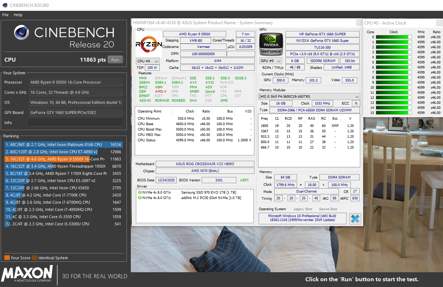Click the Processor field showing Ryzen 9 5950X
Viewport: 443px width, 287px height.
(x=76, y=82)
